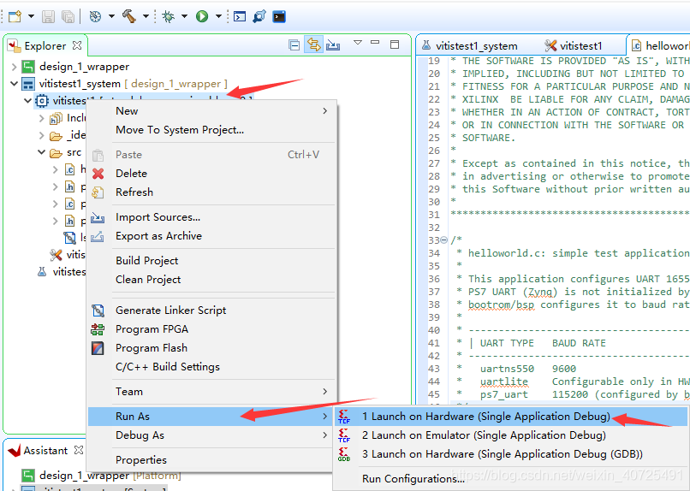
Task: Click the satellite connection toolbar icon
Action: (x=259, y=17)
